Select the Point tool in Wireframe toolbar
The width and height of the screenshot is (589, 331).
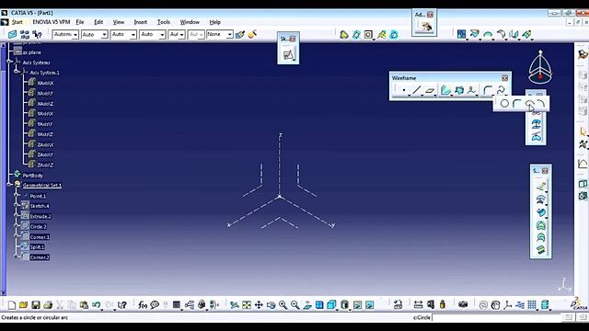(403, 90)
